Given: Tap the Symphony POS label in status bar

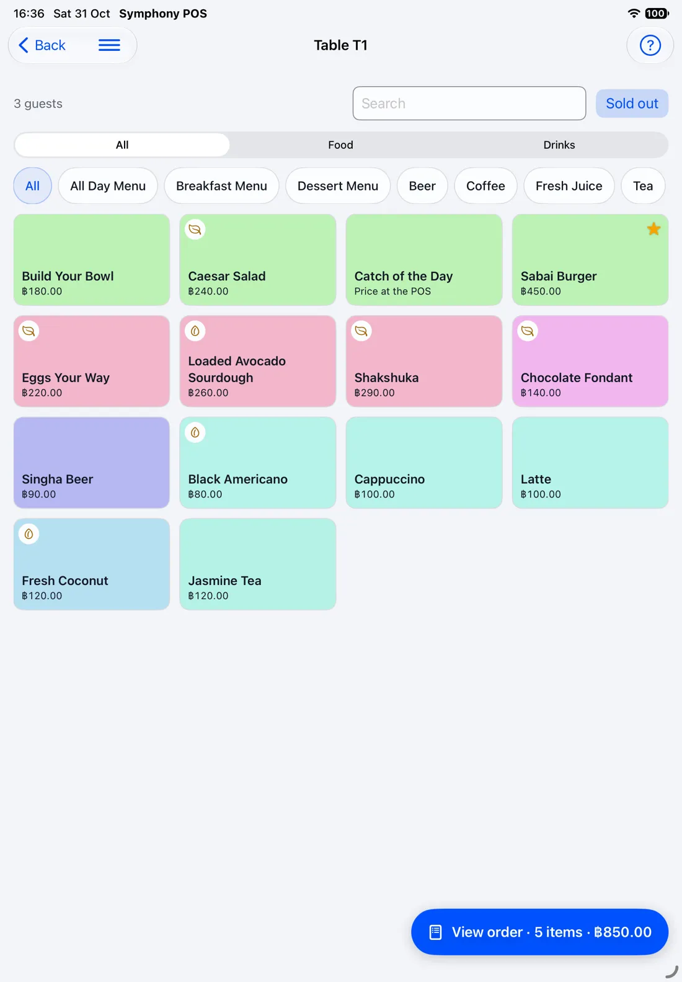Looking at the screenshot, I should tap(163, 14).
